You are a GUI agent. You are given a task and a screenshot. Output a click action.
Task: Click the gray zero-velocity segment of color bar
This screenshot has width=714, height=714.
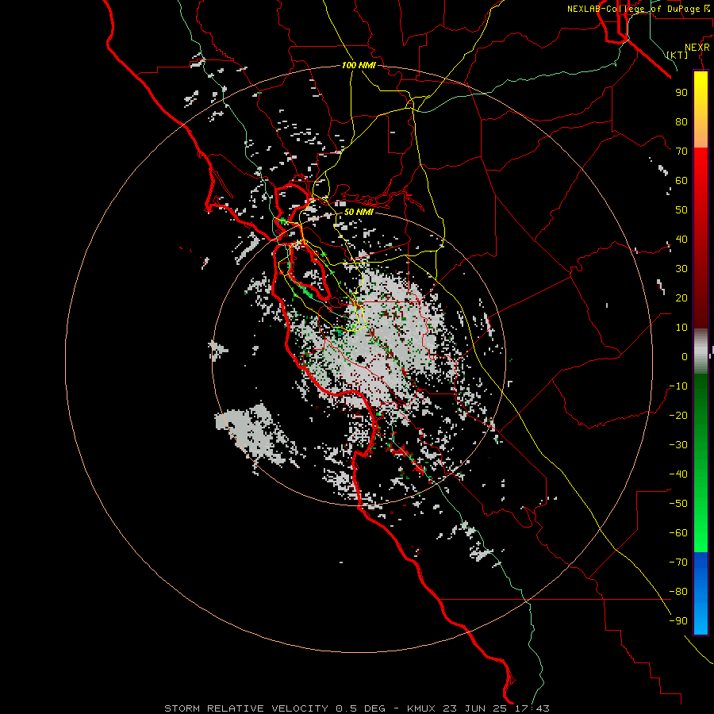701,351
